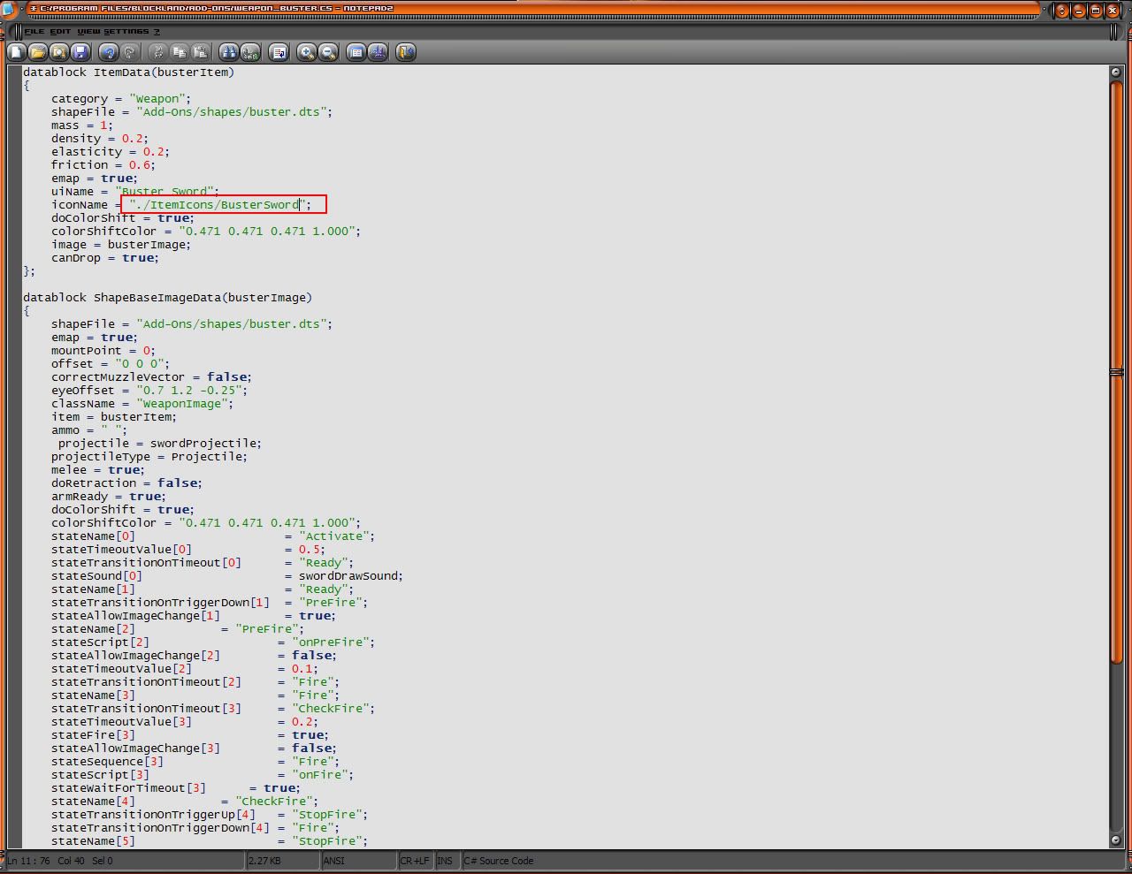Click the 2.27 KB file size status
This screenshot has height=874, width=1132.
pos(283,861)
